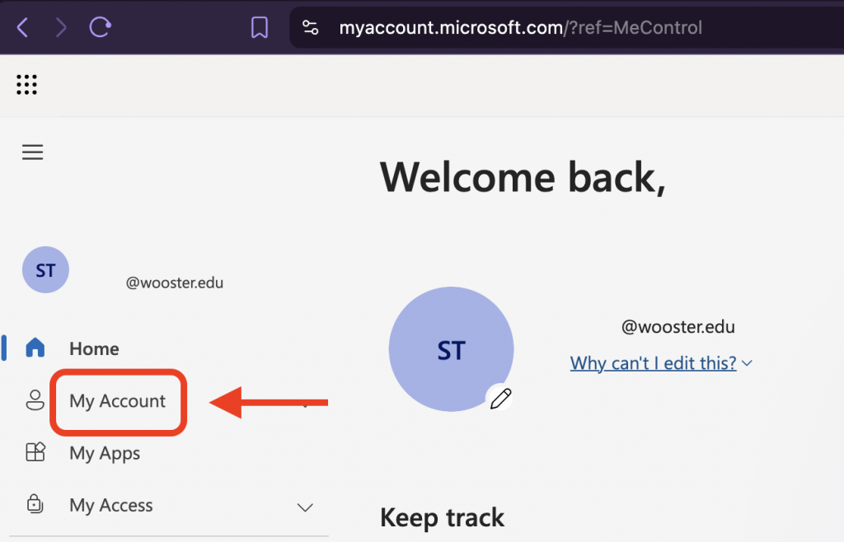Screen dimensions: 844x542
Task: Click the My Access lock icon
Action: point(35,504)
